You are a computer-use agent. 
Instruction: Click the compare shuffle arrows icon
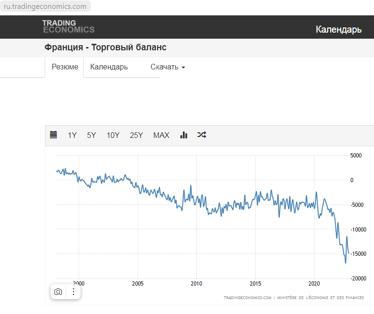click(201, 135)
